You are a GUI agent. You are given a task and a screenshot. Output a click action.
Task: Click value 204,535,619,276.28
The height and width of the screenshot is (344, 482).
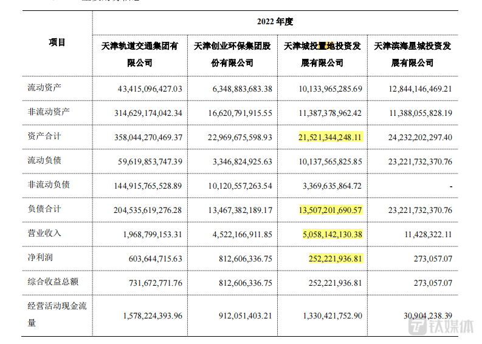[x=148, y=210]
